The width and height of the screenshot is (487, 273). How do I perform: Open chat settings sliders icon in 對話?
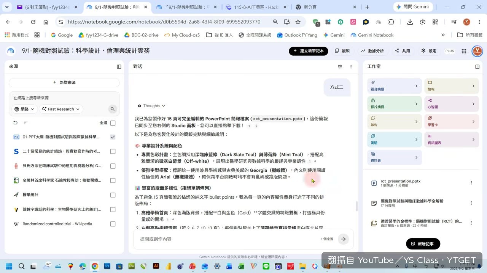pos(340,66)
